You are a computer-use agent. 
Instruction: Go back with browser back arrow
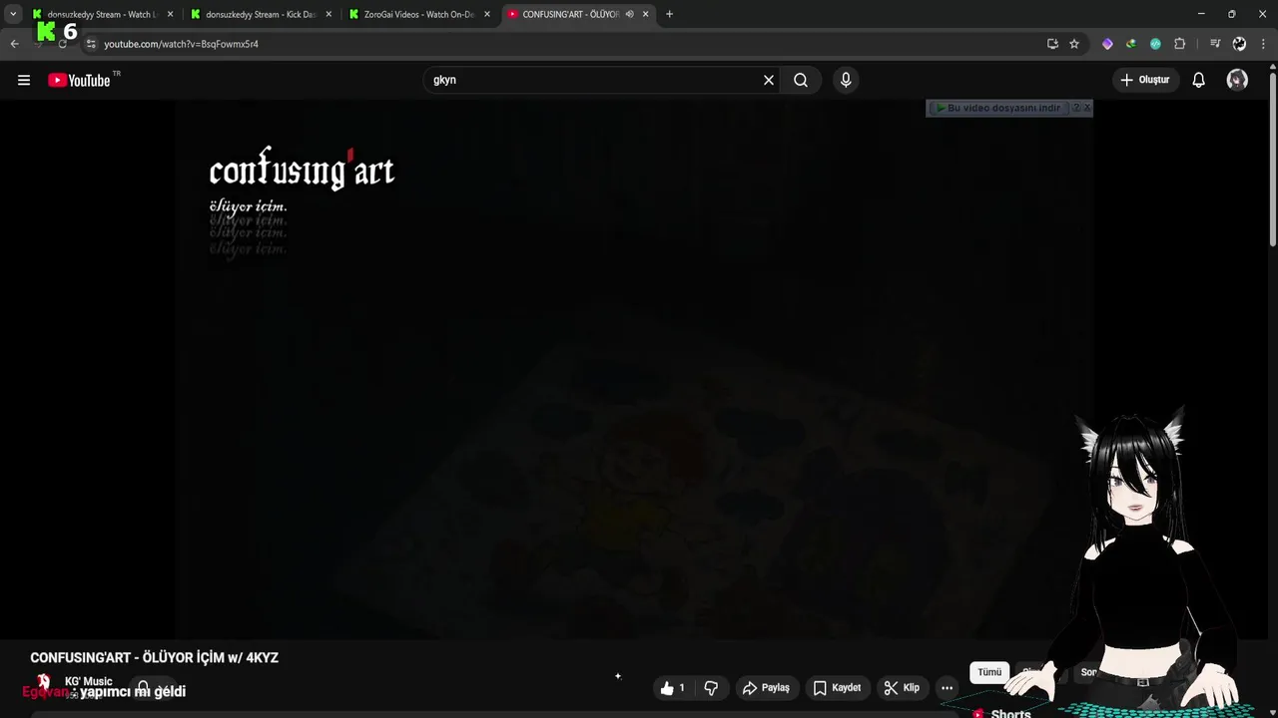point(14,44)
